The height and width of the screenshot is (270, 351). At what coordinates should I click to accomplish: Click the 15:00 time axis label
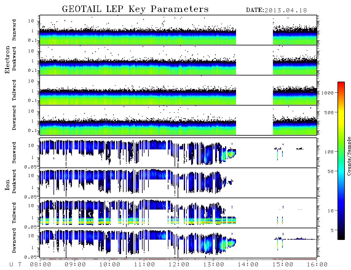click(x=283, y=265)
